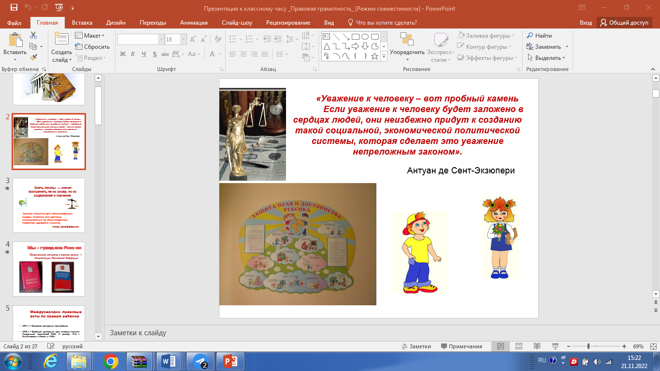This screenshot has width=660, height=371.
Task: Click Примечания comments button in status bar
Action: (461, 346)
